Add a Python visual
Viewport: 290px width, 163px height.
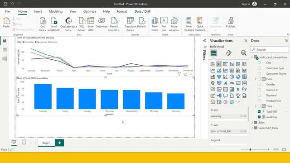coord(244,89)
